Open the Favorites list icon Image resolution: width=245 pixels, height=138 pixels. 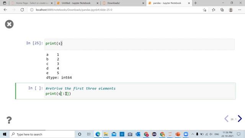click(214, 10)
